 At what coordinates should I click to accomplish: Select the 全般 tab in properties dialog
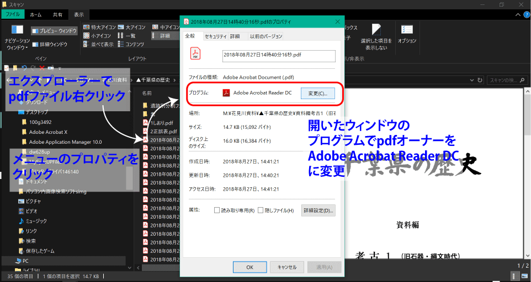(x=190, y=36)
